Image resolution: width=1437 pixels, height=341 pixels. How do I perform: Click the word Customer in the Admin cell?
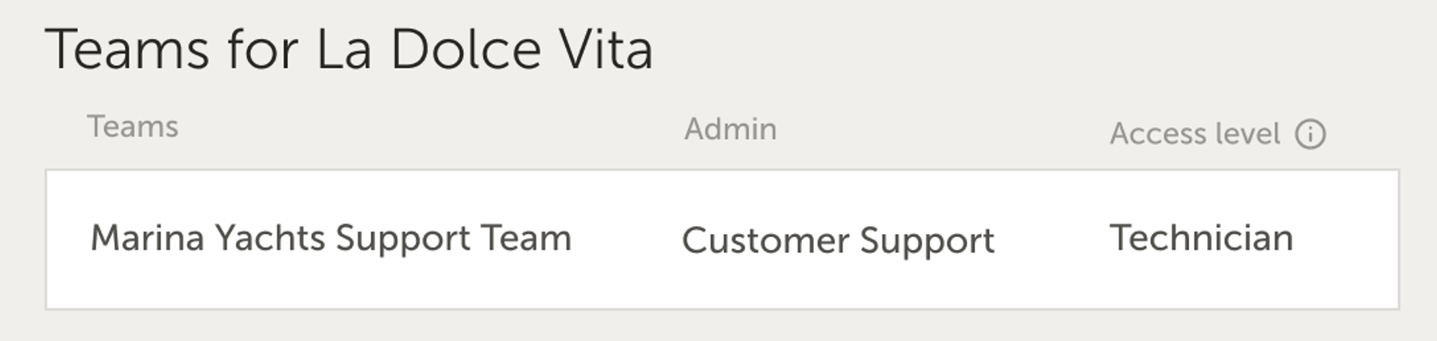[x=765, y=240]
